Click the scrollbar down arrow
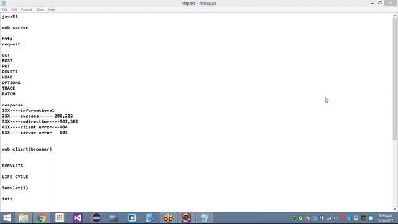The width and height of the screenshot is (398, 224). (x=395, y=209)
